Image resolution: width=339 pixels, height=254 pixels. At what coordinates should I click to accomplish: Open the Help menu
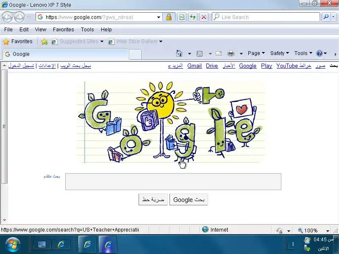pos(106,30)
